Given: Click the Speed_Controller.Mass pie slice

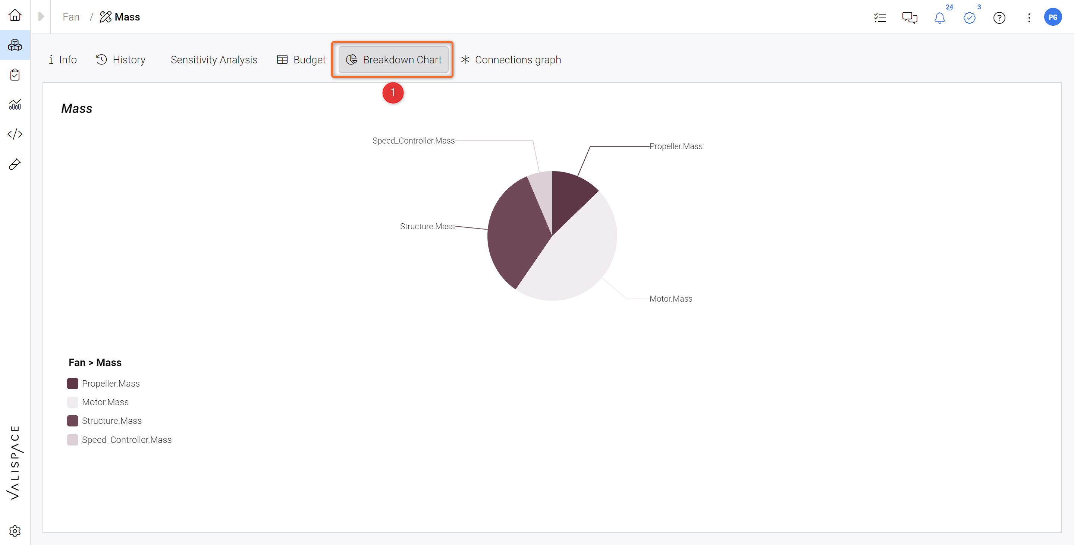Looking at the screenshot, I should pyautogui.click(x=543, y=194).
